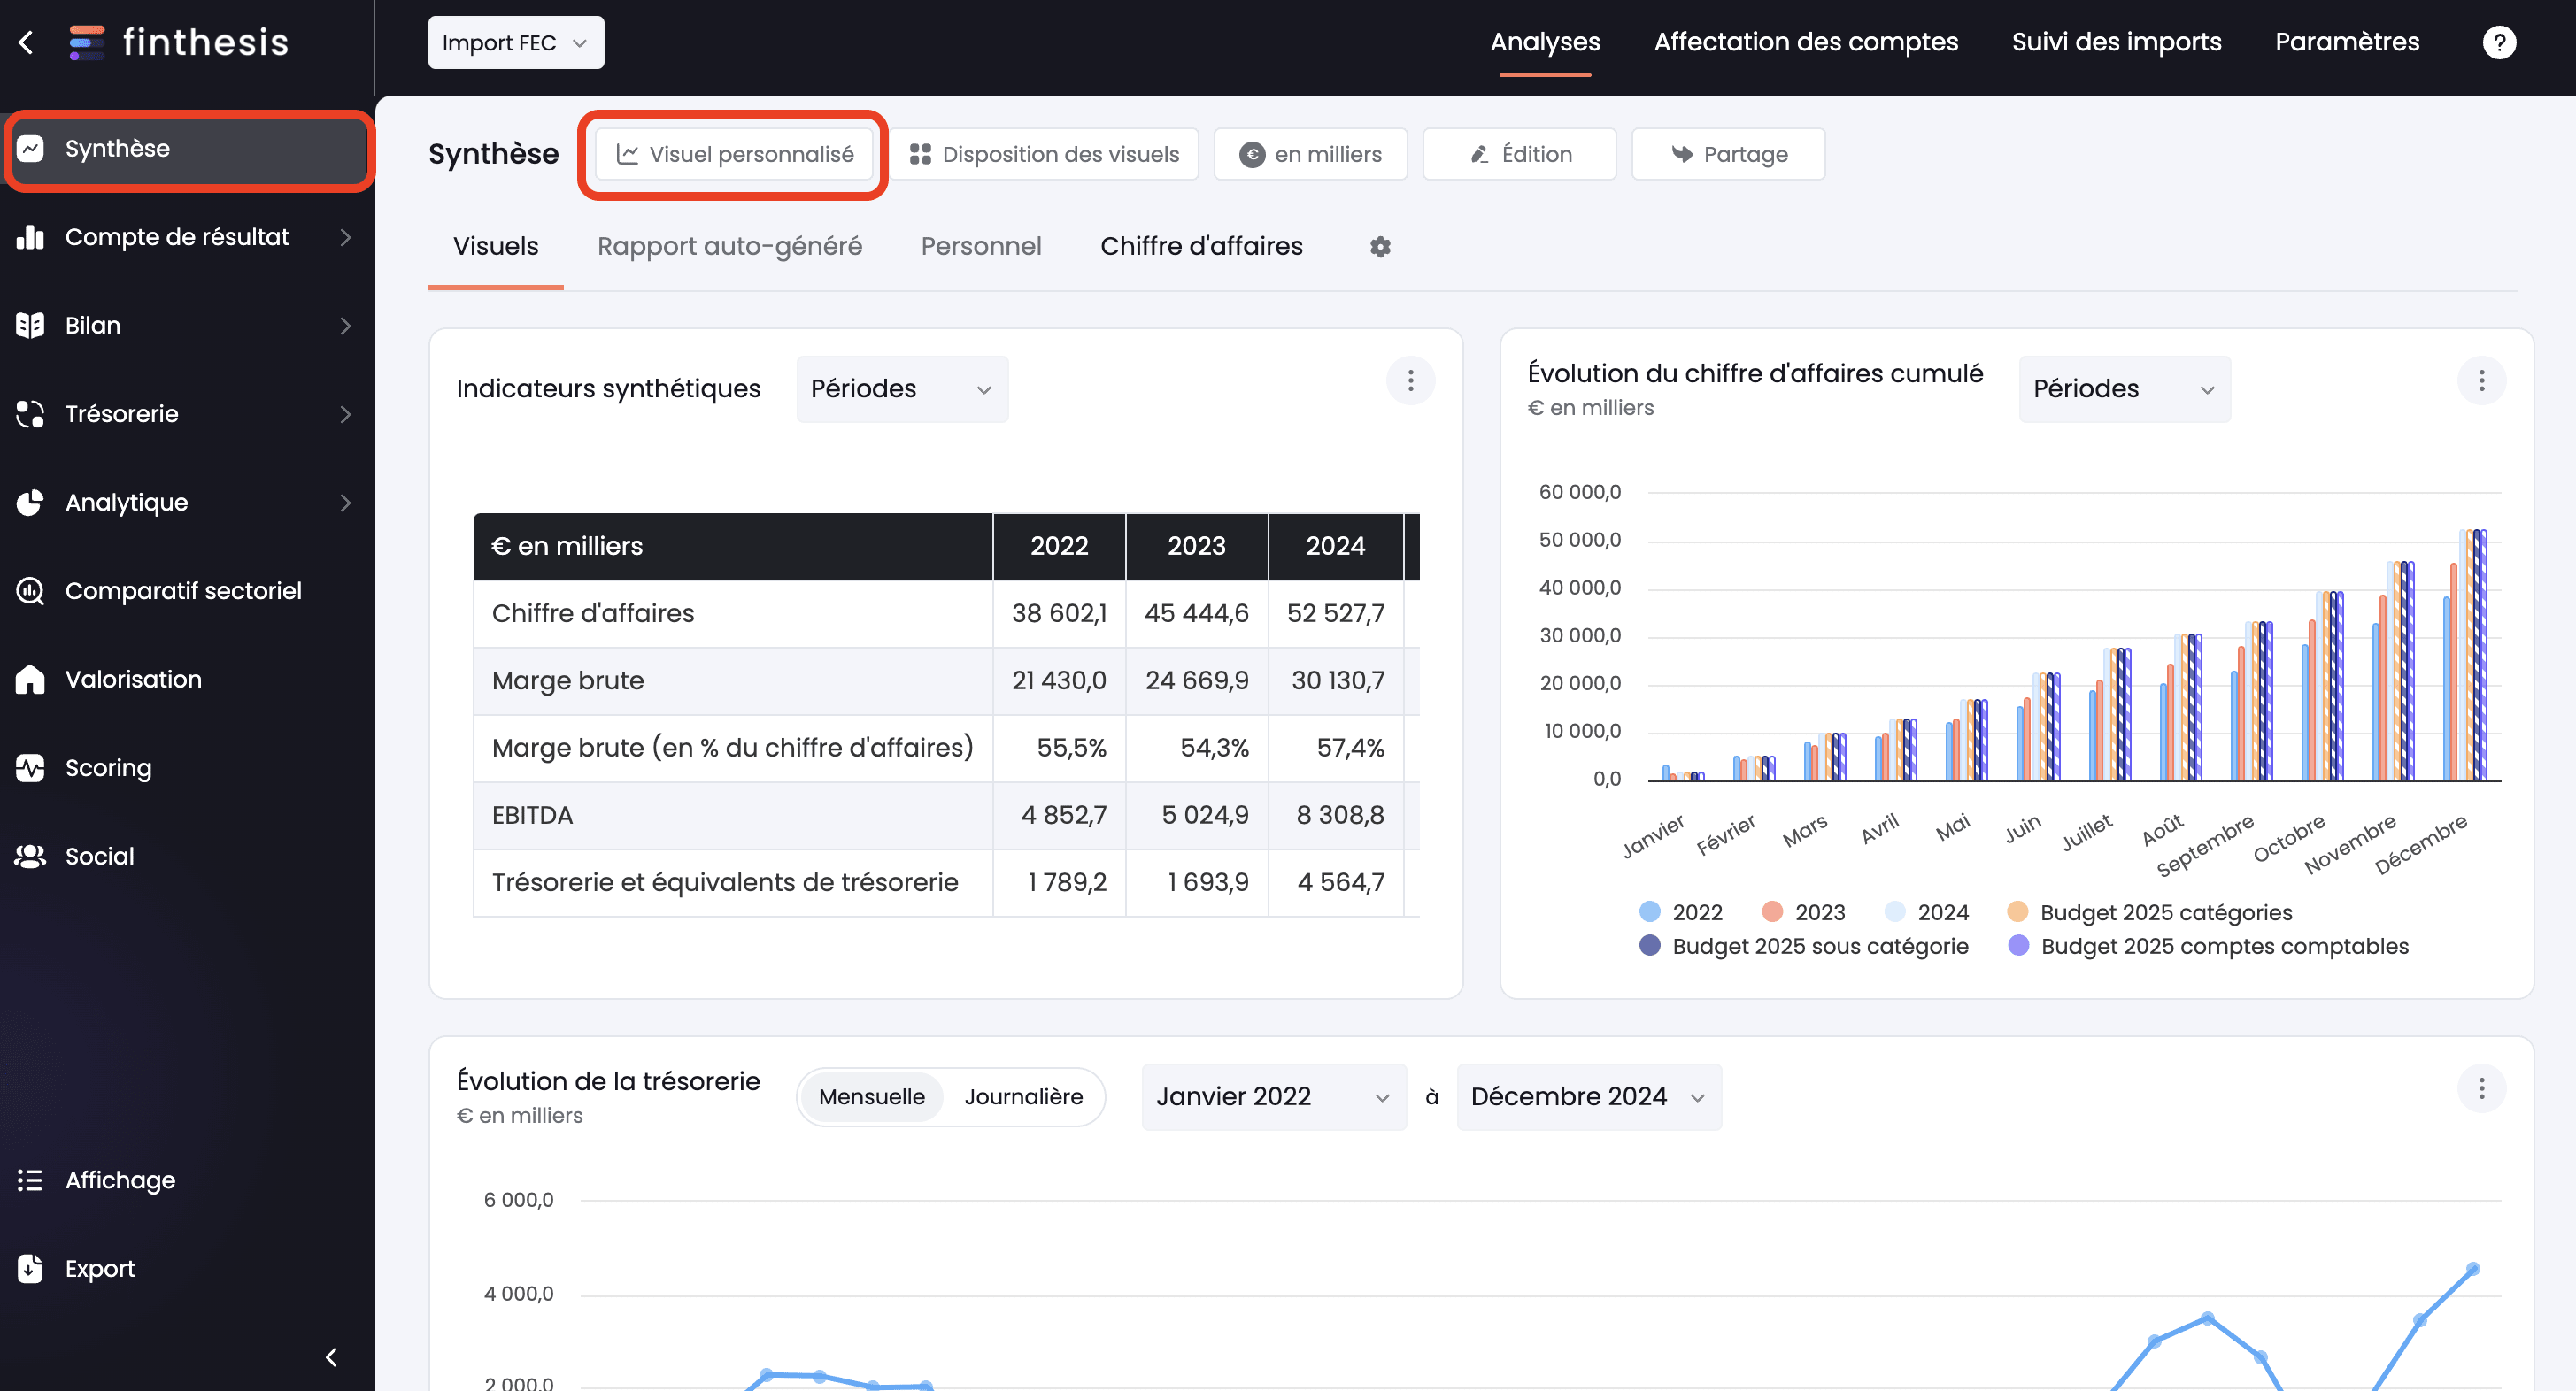Click the Décembre bar group in chart
This screenshot has width=2576, height=1391.
coord(2465,655)
